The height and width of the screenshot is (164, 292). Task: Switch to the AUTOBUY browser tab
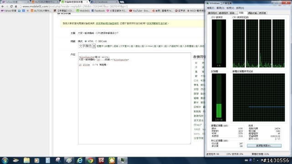click(x=45, y=2)
